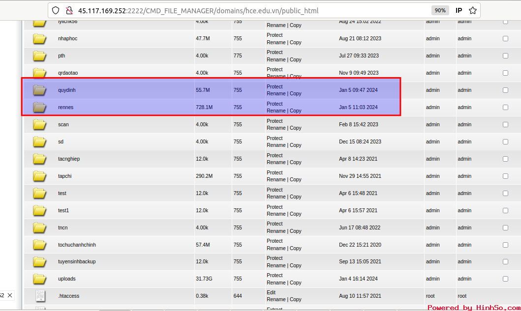Open the test folder icon
Viewport: 521px width, 311px height.
39,193
